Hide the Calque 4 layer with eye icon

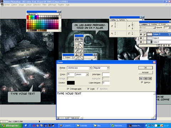[x=141, y=38]
